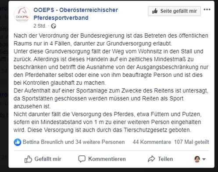
Task: Open the three-dots post options menu
Action: pyautogui.click(x=207, y=10)
